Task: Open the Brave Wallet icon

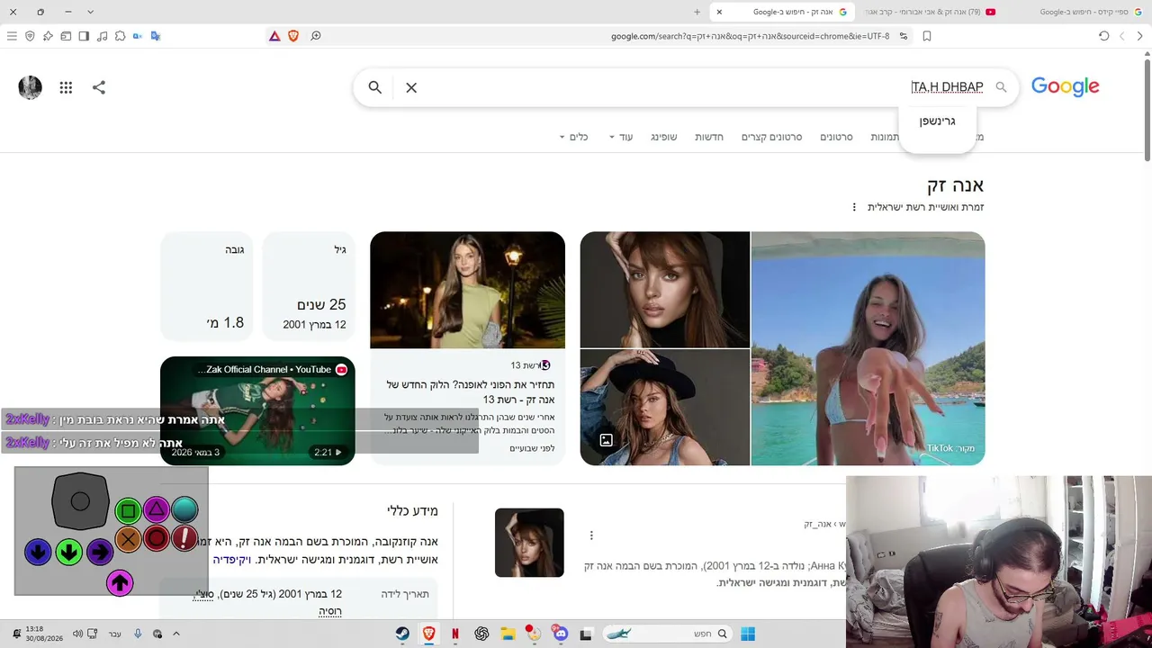Action: (x=66, y=36)
